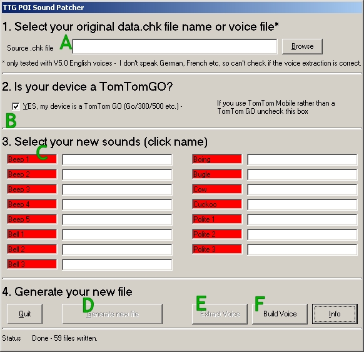Screen dimensions: 364x352
Task: Choose the Polite 2 sound name
Action: [x=217, y=234]
